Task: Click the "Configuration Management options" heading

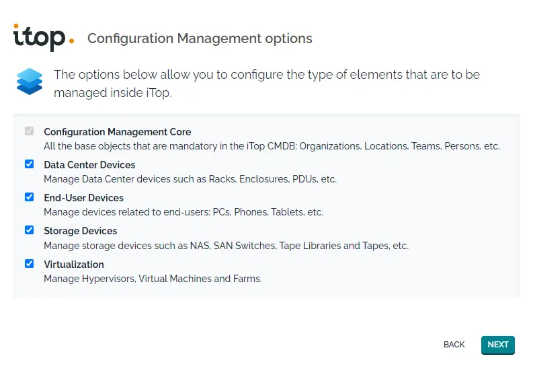Action: pos(200,38)
